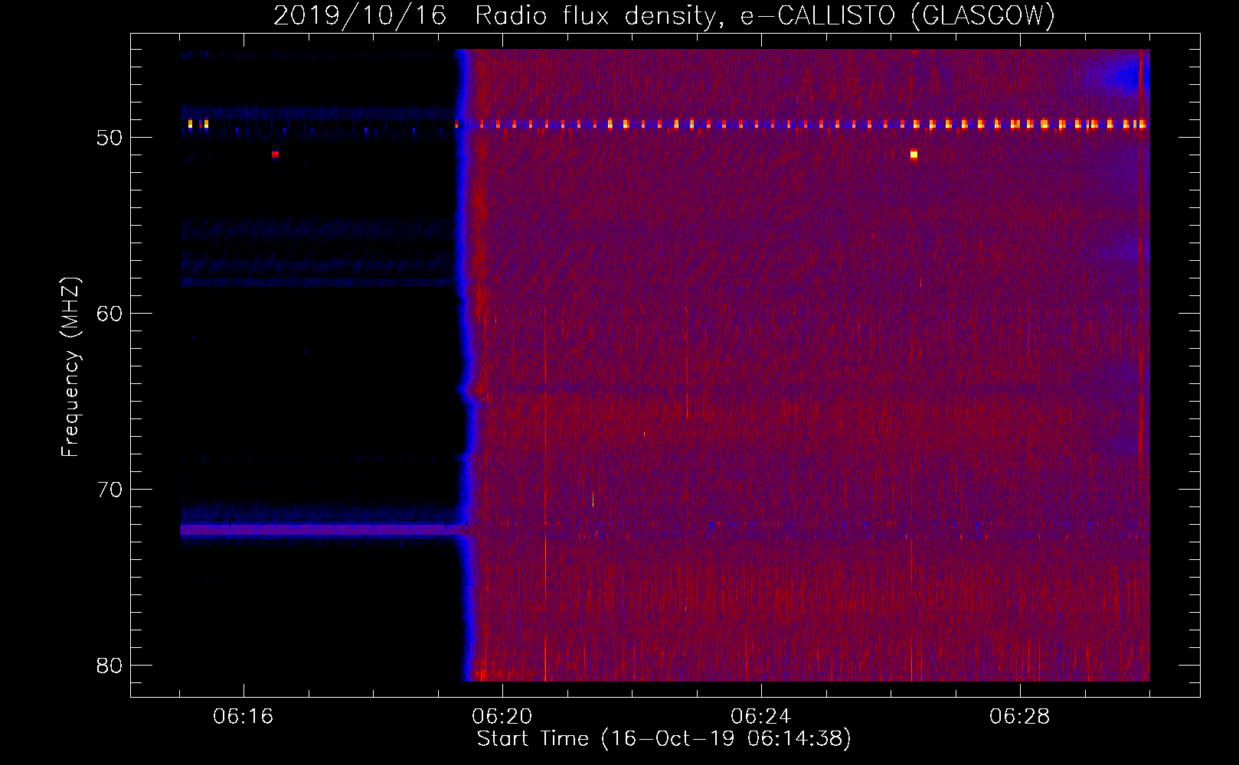Click the 06:24 time tick label

(x=761, y=717)
